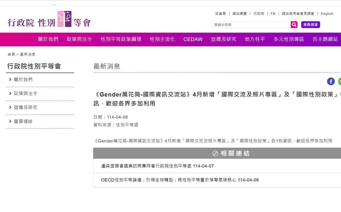The image size is (341, 212).
Task: Open the OECD gender equality forum link
Action: pos(180,180)
